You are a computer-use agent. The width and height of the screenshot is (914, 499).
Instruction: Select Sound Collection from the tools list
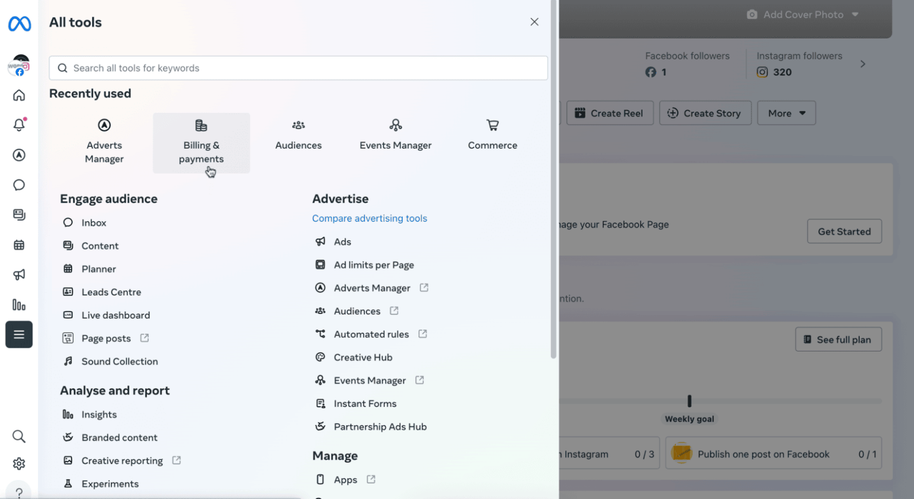[120, 361]
